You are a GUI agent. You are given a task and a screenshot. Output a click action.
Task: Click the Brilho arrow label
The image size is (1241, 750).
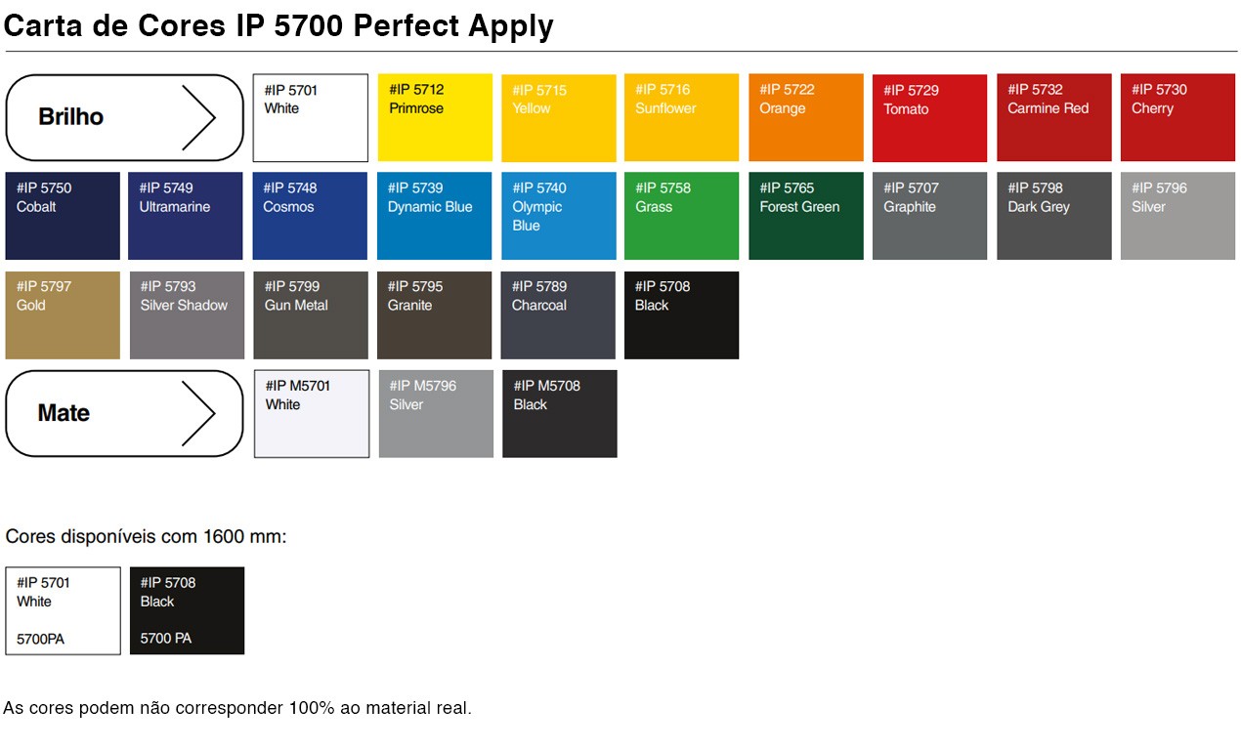[x=125, y=117]
